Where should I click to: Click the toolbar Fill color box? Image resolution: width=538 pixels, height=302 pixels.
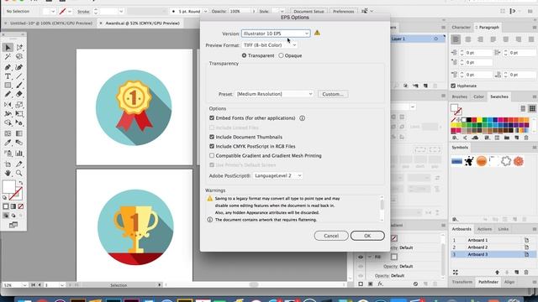8,187
